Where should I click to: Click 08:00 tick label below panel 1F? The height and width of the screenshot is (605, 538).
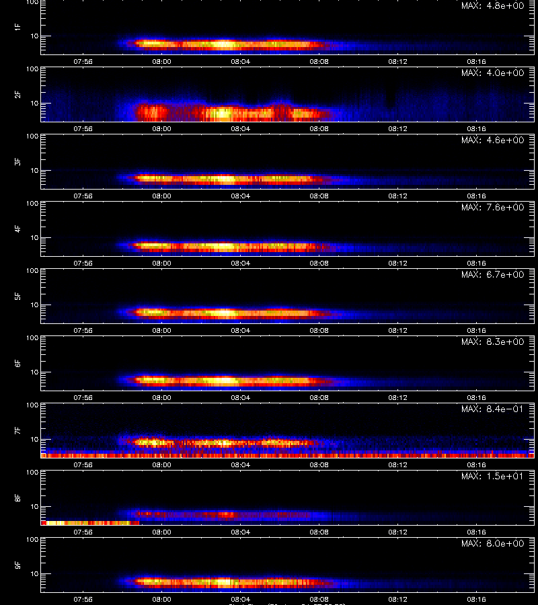tap(161, 61)
